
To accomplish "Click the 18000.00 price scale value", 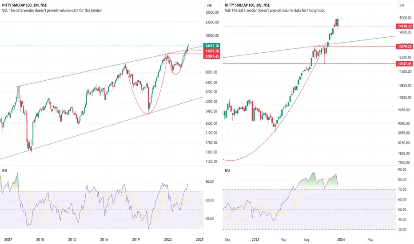I will click(212, 35).
